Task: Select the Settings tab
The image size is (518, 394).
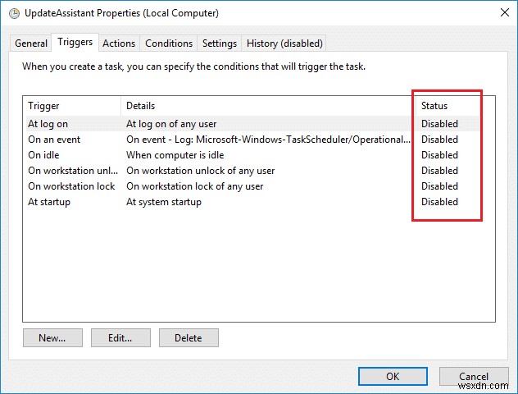Action: click(220, 44)
